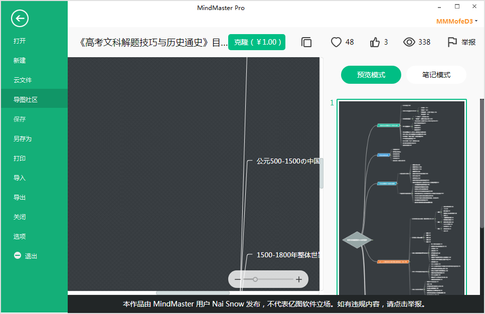Minimize the MindMaster Pro window
485x314 pixels.
point(439,7)
